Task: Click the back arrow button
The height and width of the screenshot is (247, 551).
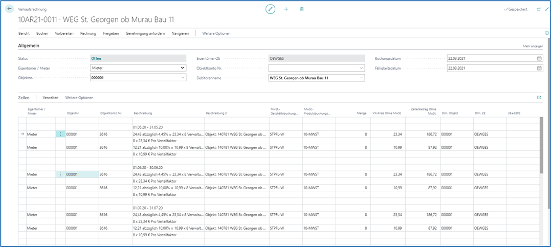Action: (10, 9)
